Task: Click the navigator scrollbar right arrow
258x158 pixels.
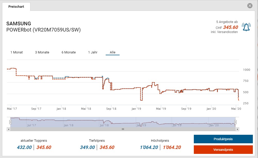Action: point(237,129)
